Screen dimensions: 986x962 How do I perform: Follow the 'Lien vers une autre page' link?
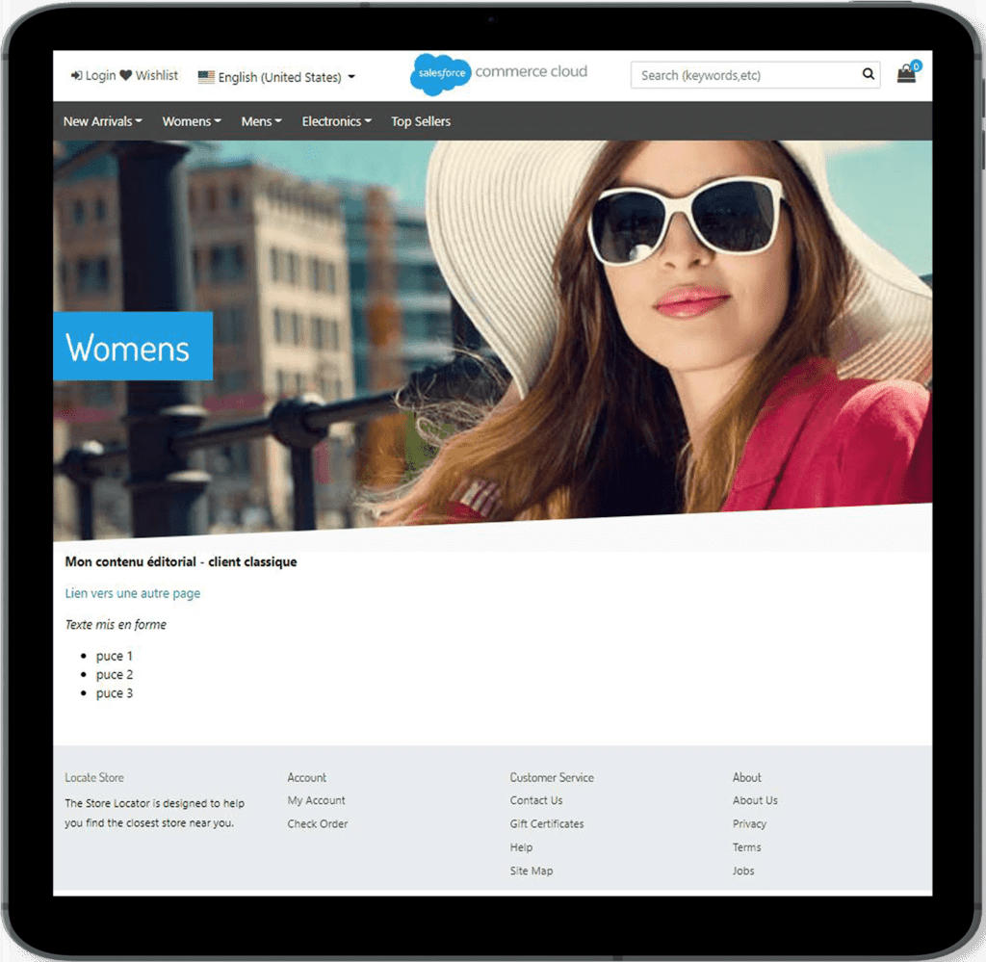[x=132, y=593]
